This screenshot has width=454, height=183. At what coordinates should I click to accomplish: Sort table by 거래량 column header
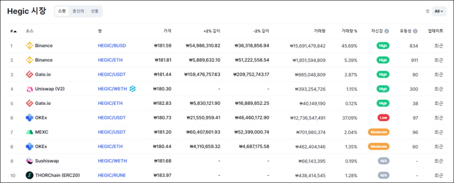point(320,31)
